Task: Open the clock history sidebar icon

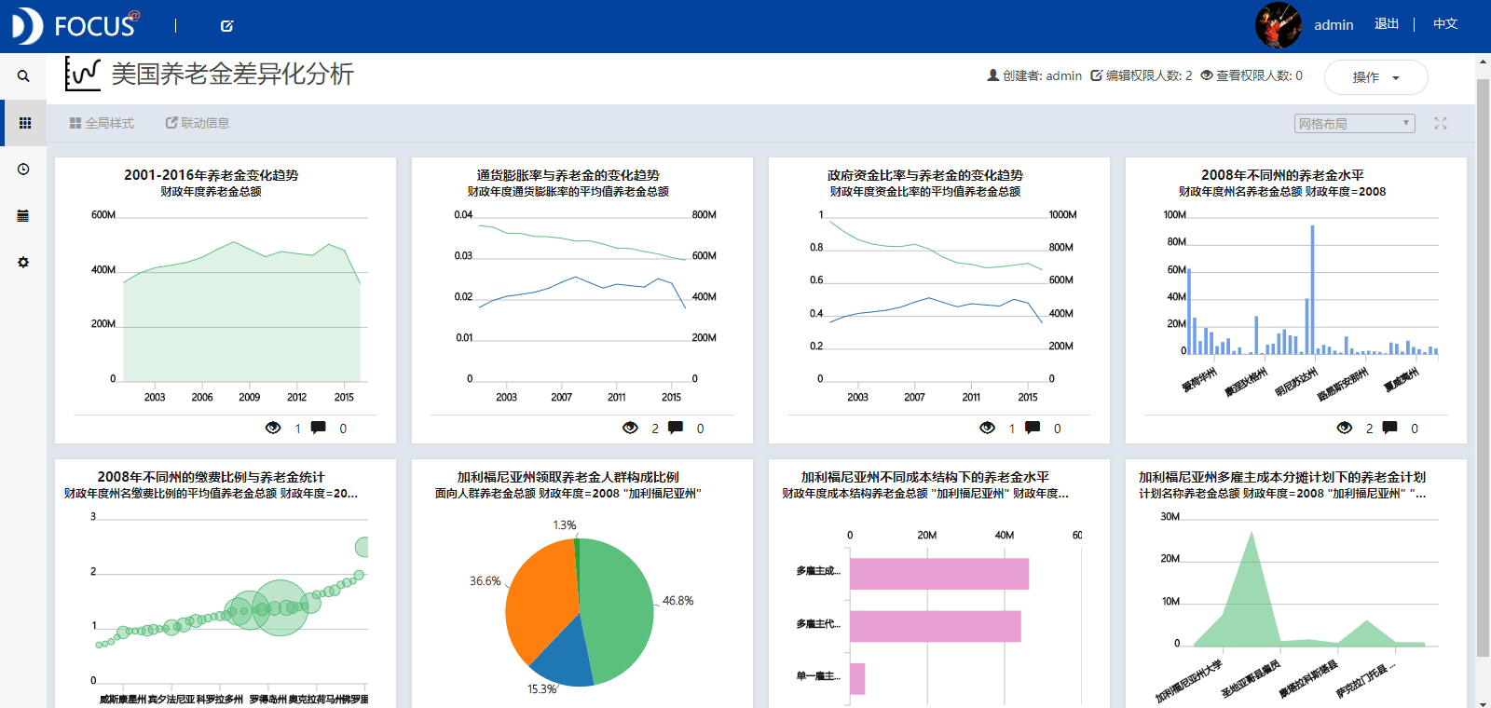Action: (23, 170)
